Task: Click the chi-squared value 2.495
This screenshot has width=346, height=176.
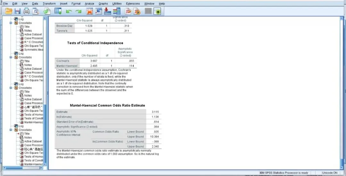Action: pos(94,66)
